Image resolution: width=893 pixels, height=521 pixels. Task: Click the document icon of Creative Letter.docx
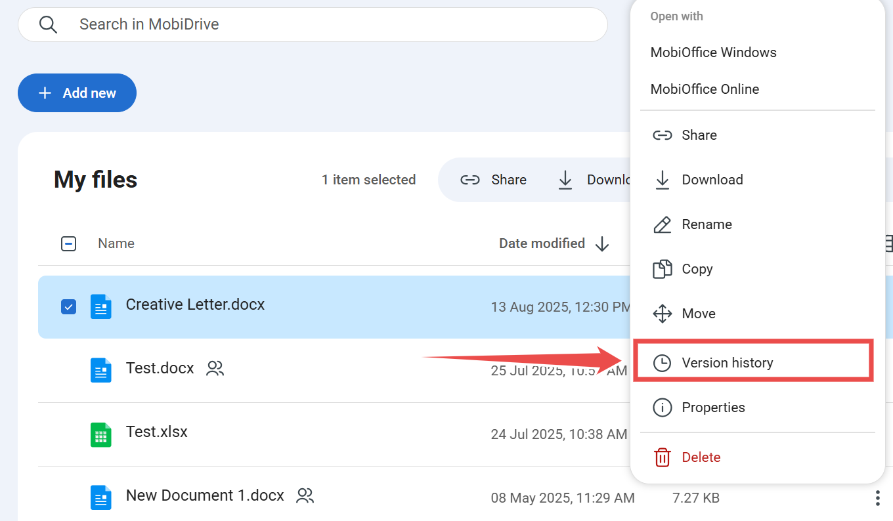100,306
